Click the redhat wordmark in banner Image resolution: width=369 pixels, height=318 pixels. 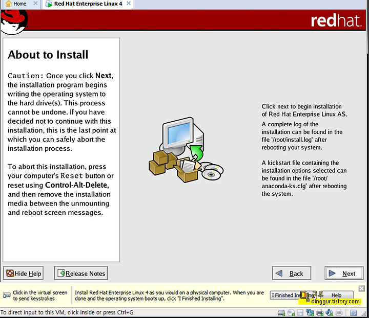point(336,20)
